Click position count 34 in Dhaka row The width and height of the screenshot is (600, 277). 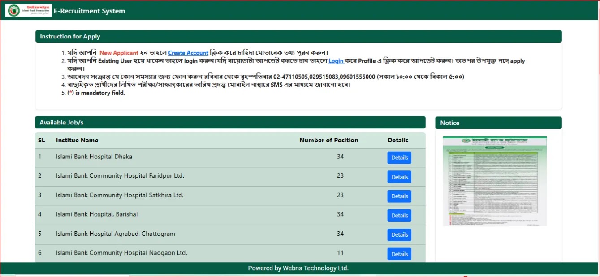click(340, 157)
